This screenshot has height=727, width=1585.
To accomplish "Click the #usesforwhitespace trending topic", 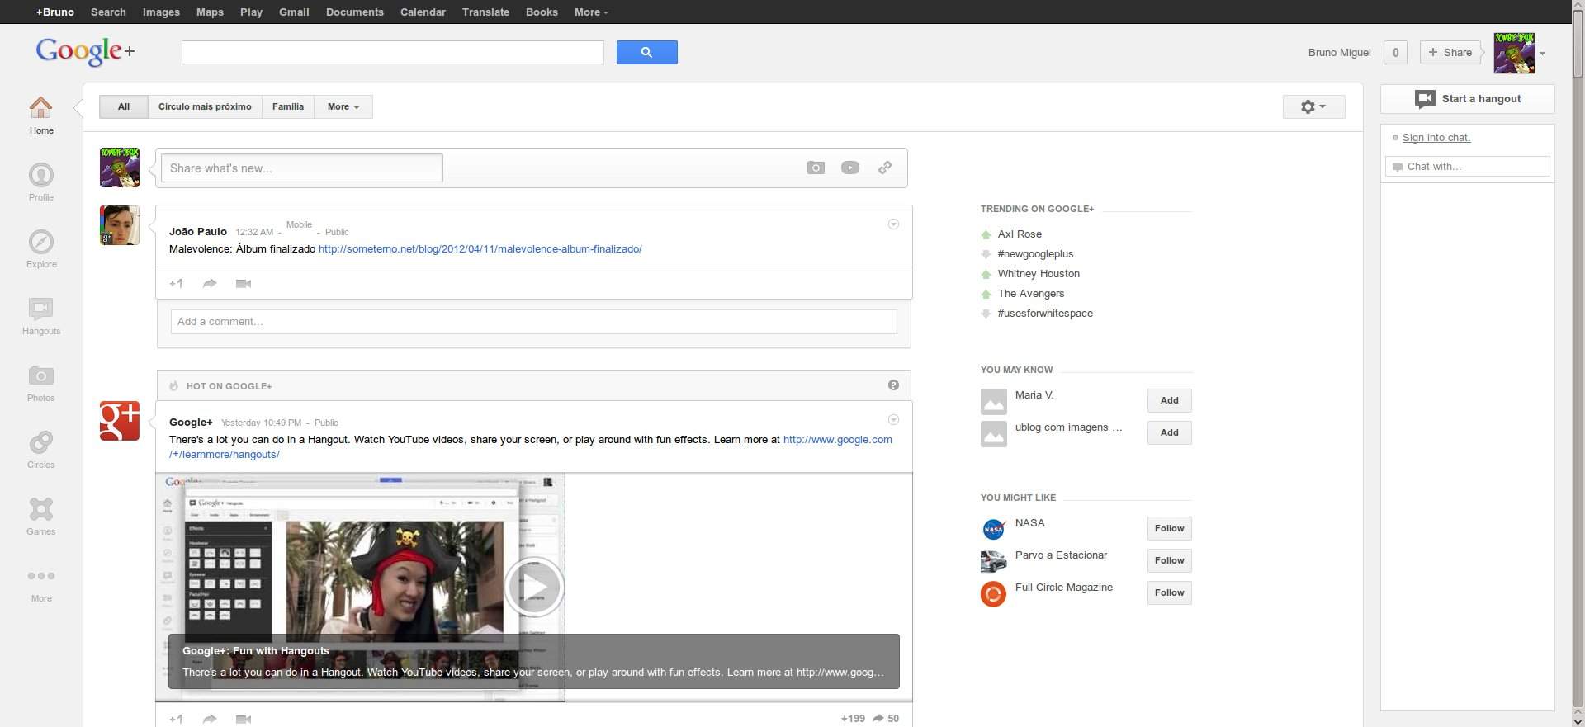I will pos(1045,314).
